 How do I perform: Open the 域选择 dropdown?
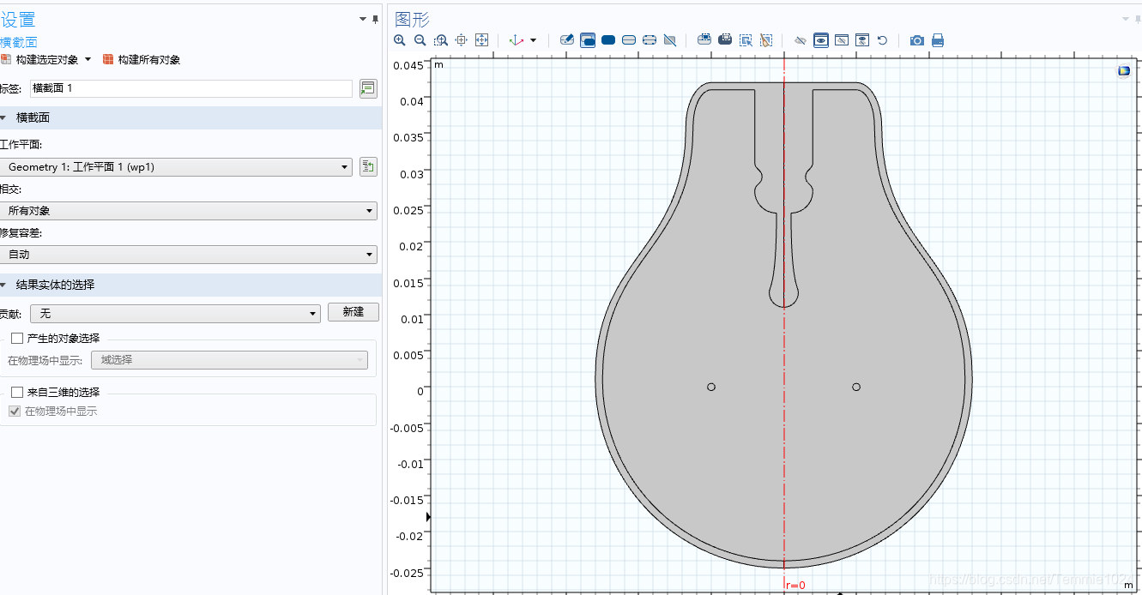(228, 360)
